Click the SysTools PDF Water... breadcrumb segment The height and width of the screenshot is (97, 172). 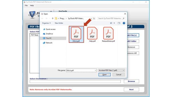point(76,19)
